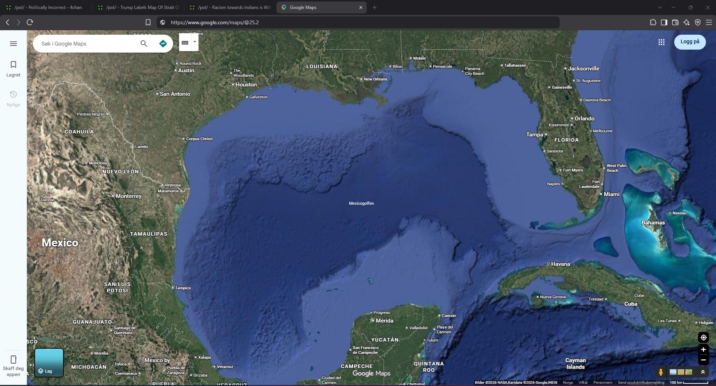Image resolution: width=716 pixels, height=386 pixels.
Task: Click the Cancún city label
Action: pyautogui.click(x=449, y=316)
